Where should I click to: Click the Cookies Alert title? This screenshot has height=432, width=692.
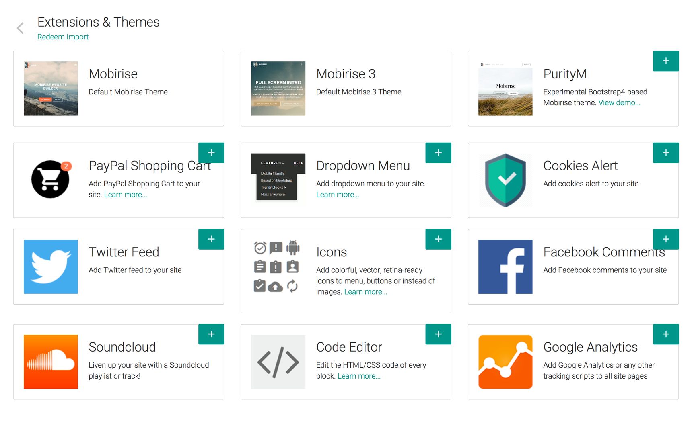coord(581,166)
